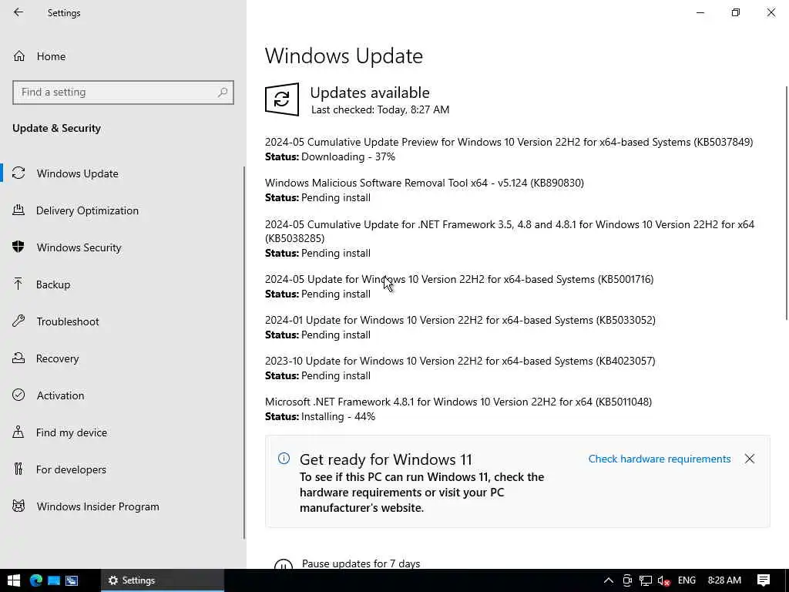Open the blue taskbar app next to Edge
This screenshot has height=592, width=789.
click(54, 580)
